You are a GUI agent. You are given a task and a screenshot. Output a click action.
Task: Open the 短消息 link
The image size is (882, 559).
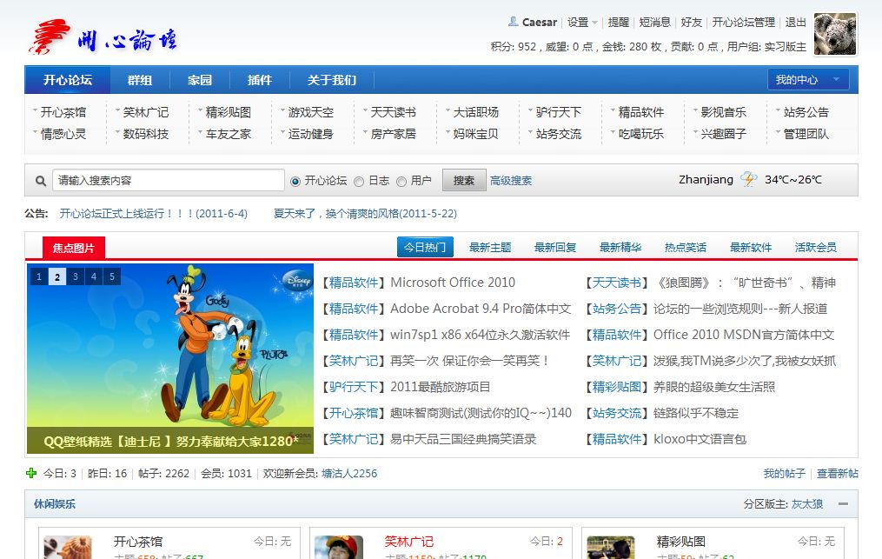[654, 23]
